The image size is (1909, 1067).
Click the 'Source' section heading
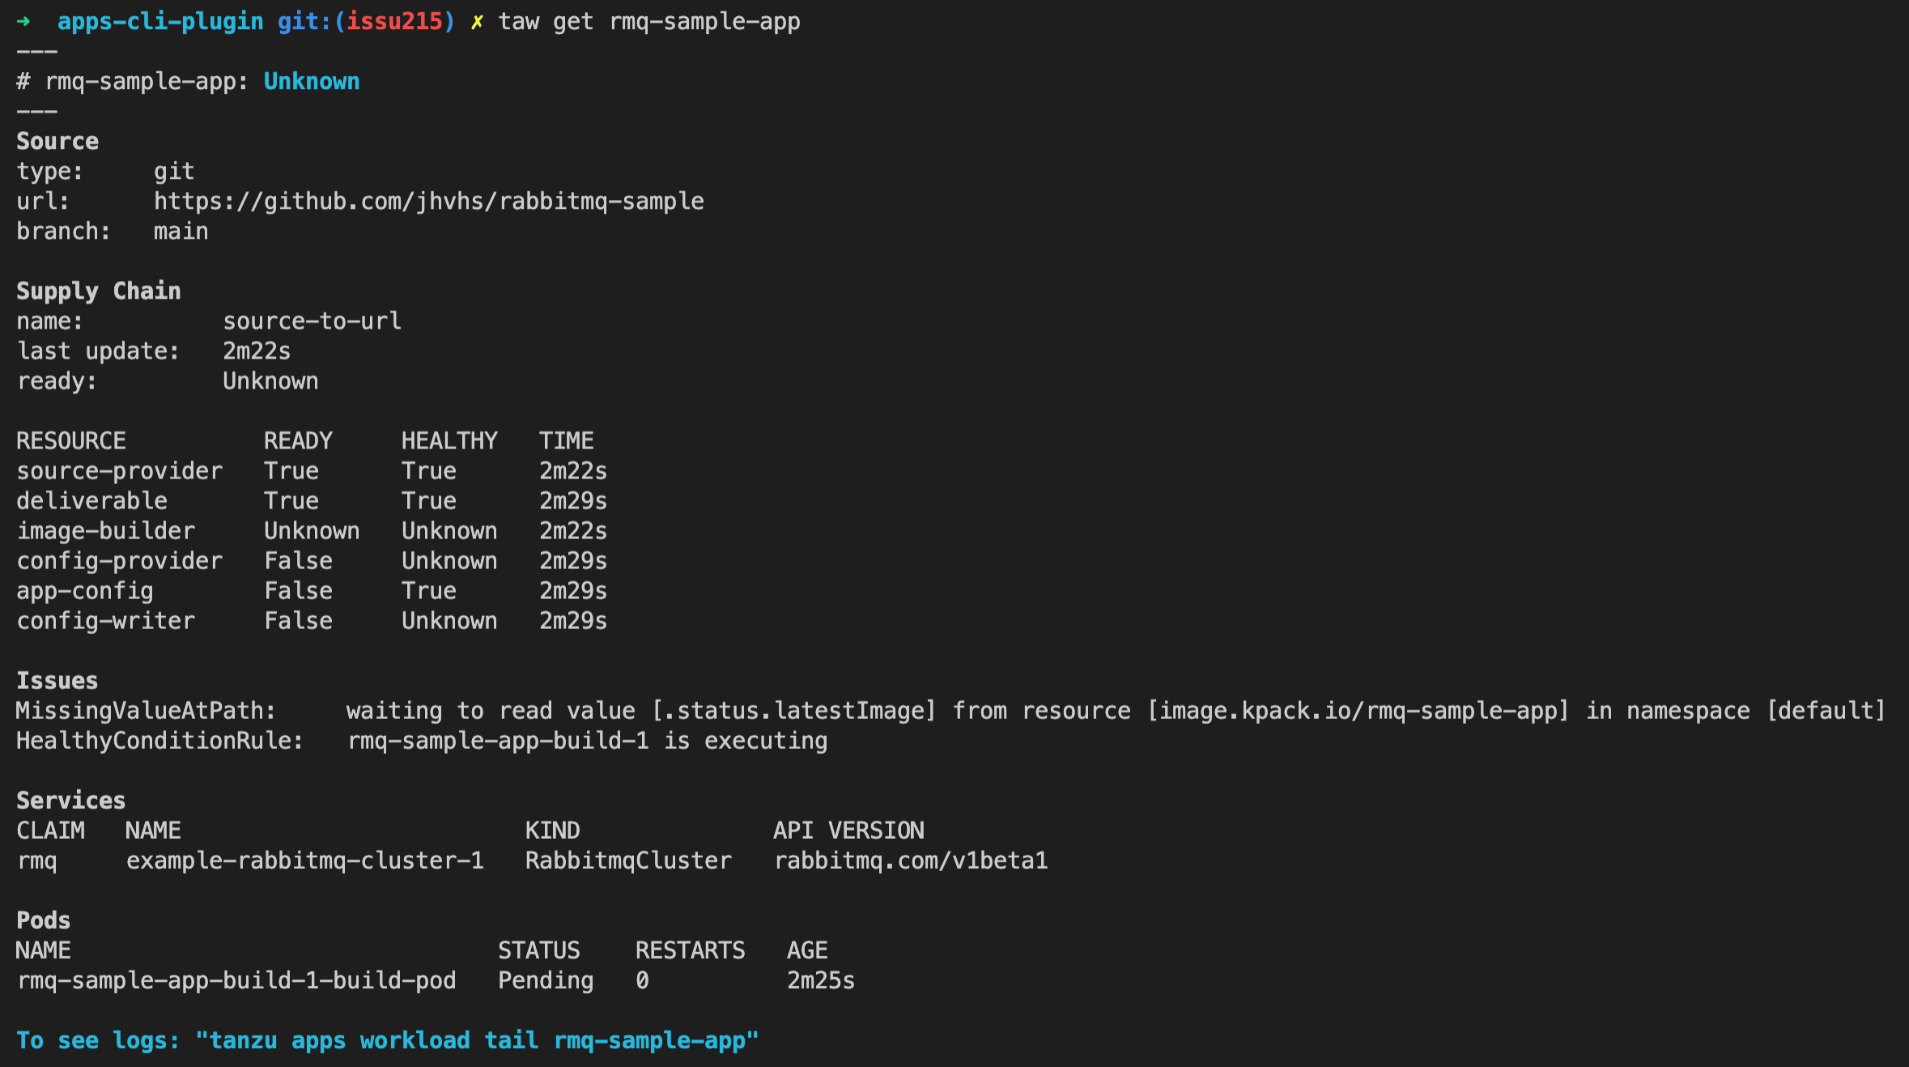coord(57,141)
